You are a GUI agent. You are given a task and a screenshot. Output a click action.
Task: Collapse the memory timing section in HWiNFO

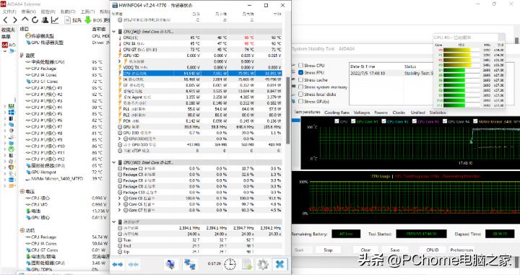pyautogui.click(x=114, y=222)
